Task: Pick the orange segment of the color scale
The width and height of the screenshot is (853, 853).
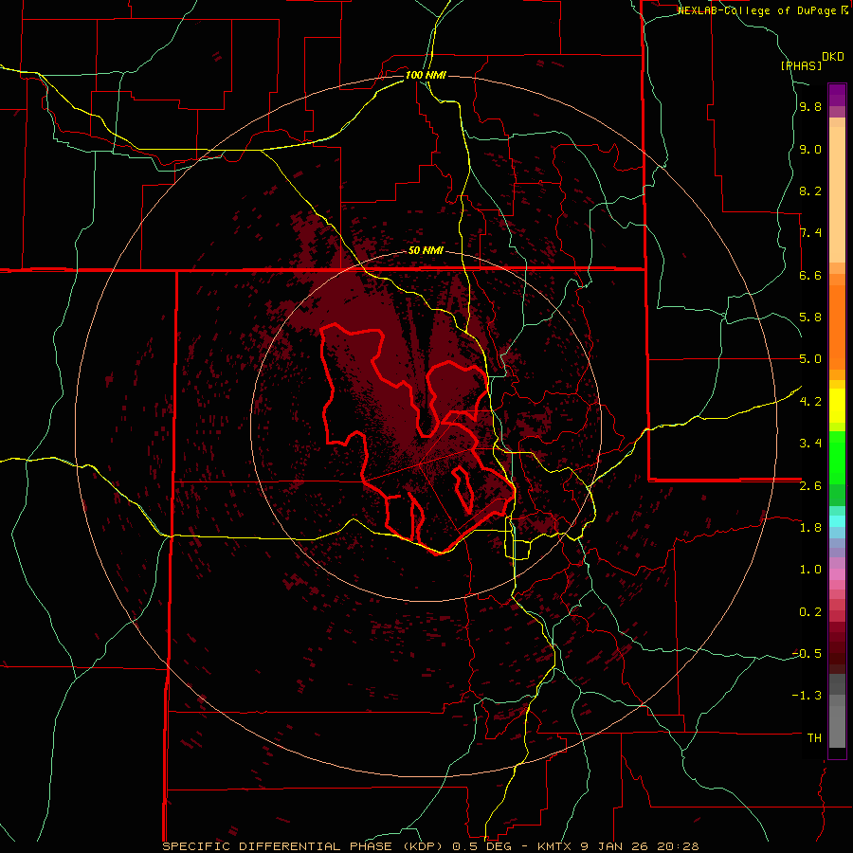Action: click(x=837, y=327)
